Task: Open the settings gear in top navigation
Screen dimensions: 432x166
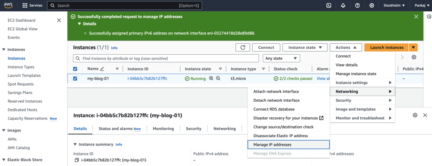Action: 372,5
